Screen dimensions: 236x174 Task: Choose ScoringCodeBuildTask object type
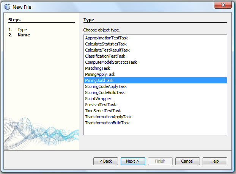pyautogui.click(x=105, y=92)
